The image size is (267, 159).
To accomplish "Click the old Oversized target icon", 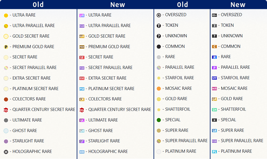I will click(x=159, y=15).
